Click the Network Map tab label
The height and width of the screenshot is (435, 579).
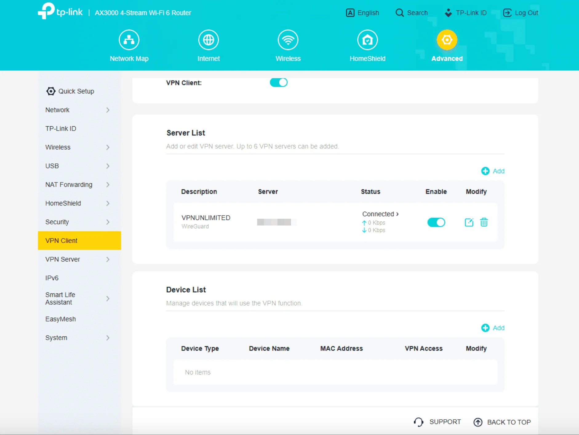point(129,59)
